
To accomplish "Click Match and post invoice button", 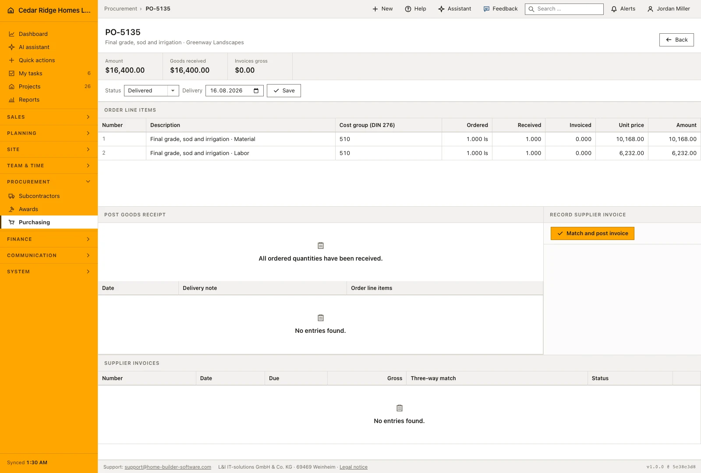I will click(592, 233).
